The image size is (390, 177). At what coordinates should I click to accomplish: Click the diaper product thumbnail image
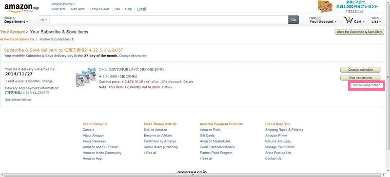coord(86,77)
